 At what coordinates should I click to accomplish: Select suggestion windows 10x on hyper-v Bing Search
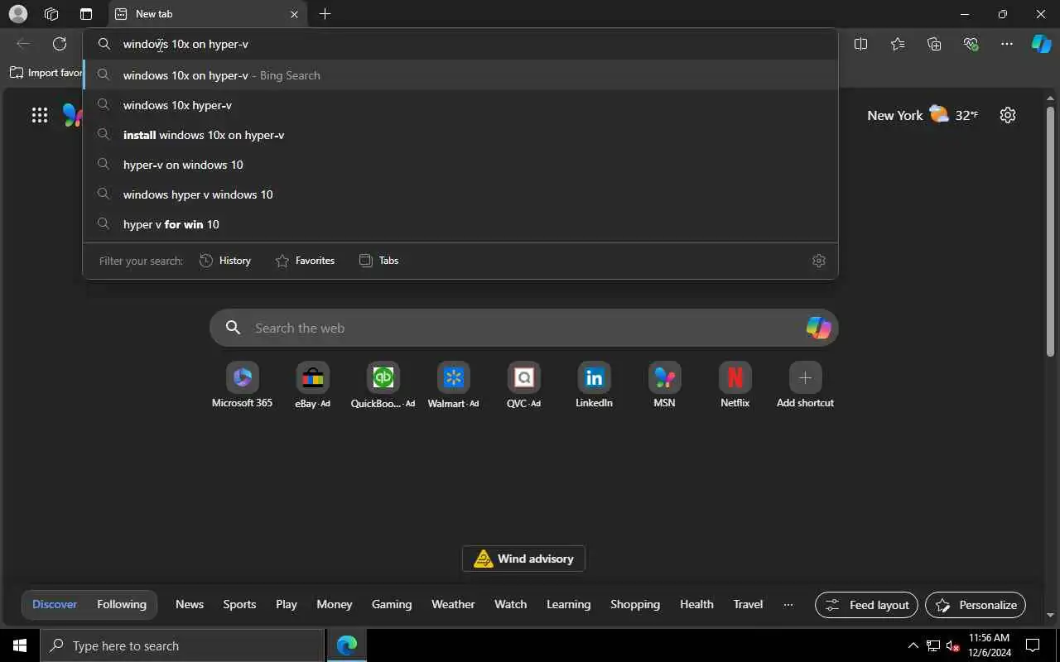click(x=460, y=75)
